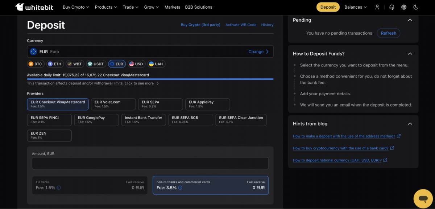Open the user profile icon
The height and width of the screenshot is (209, 435).
[377, 7]
